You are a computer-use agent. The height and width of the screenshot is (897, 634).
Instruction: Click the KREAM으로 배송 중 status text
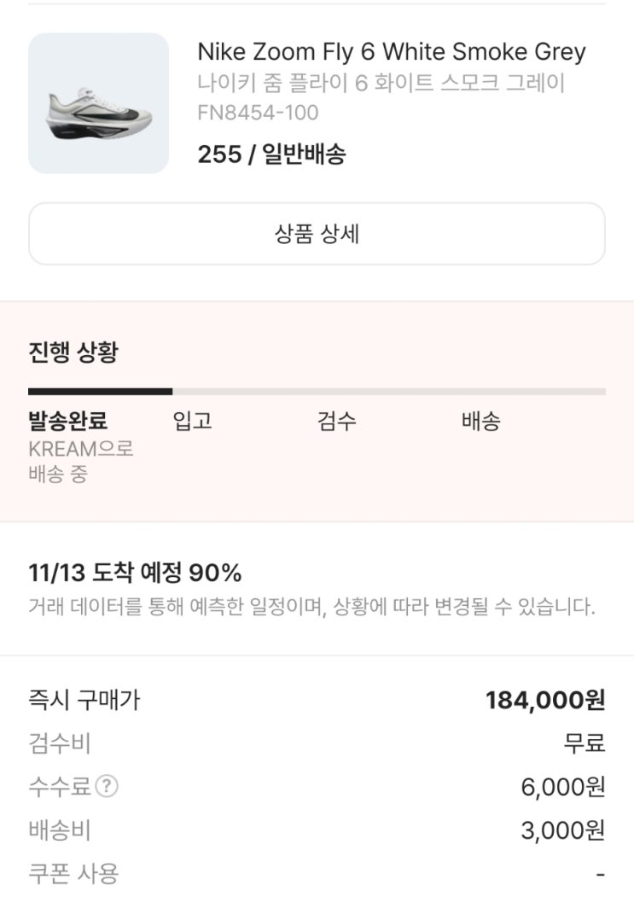click(80, 462)
